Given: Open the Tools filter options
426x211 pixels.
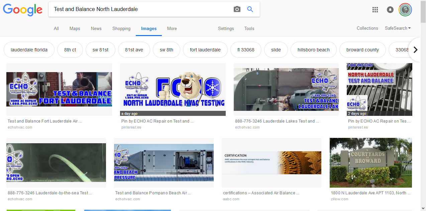Looking at the screenshot, I should point(249,29).
